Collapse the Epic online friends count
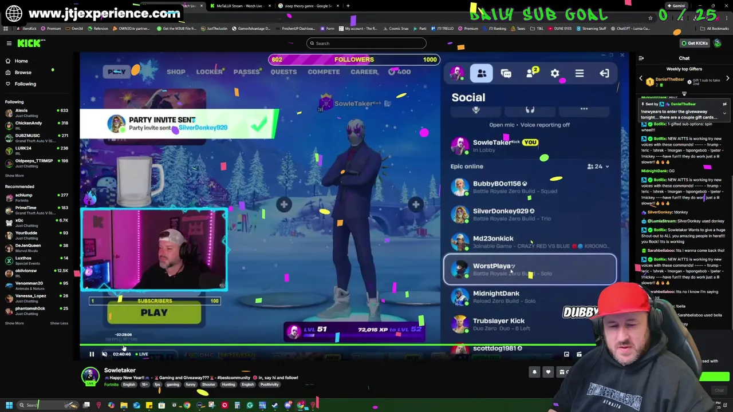 tap(598, 167)
